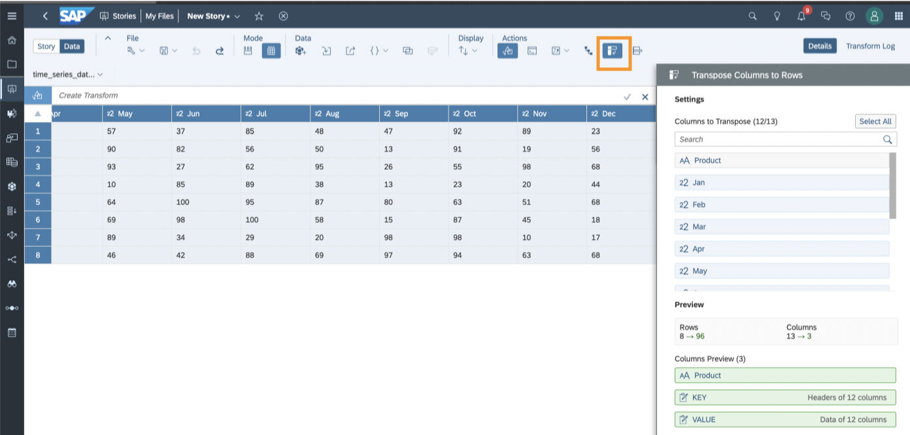
Task: Mark the story as favorite with the star
Action: pos(259,16)
